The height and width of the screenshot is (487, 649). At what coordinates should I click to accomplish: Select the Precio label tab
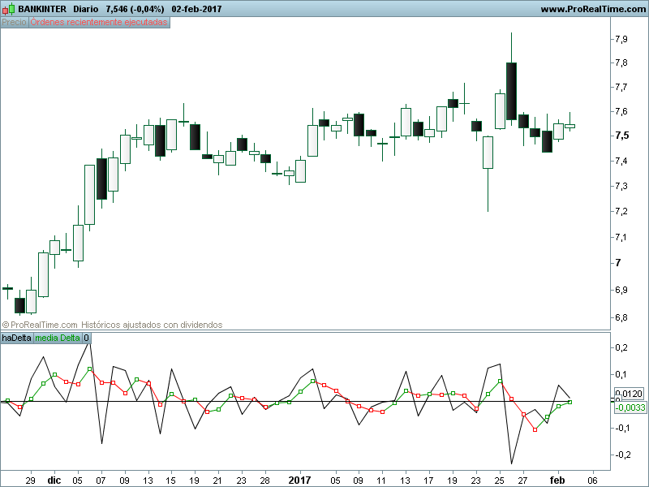coord(14,23)
